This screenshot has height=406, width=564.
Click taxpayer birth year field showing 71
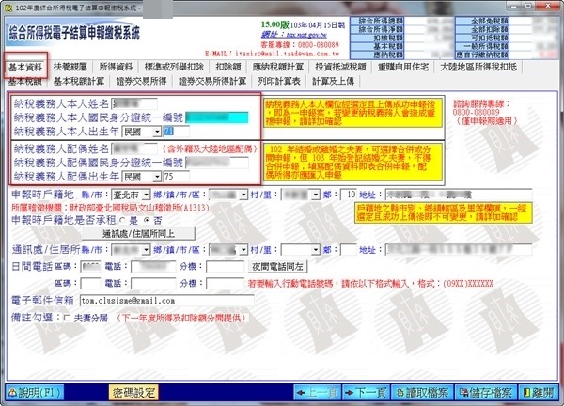pyautogui.click(x=177, y=132)
